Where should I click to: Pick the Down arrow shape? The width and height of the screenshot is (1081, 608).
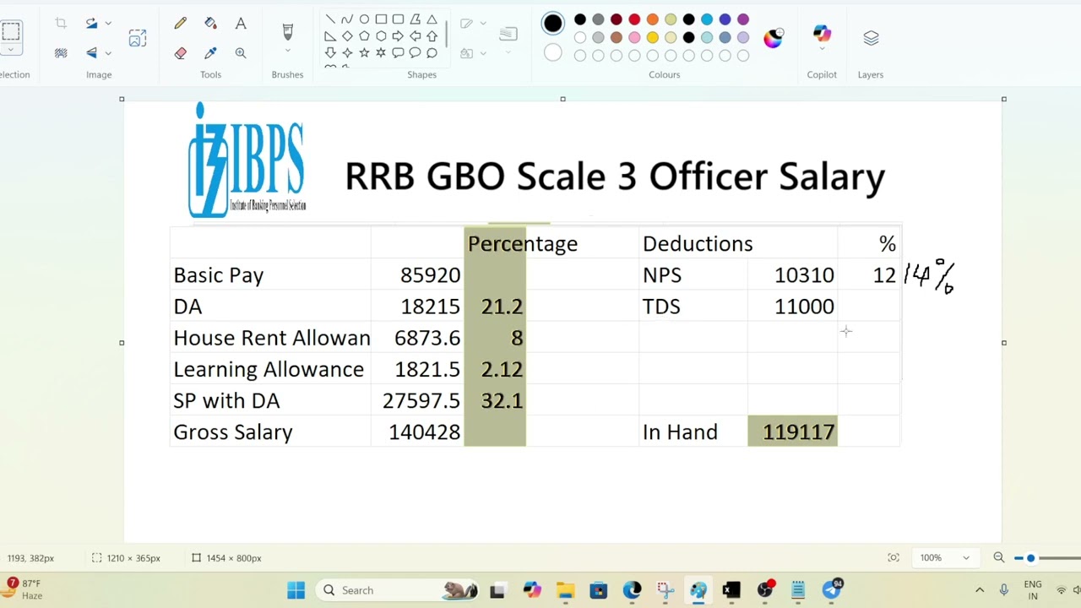tap(330, 53)
